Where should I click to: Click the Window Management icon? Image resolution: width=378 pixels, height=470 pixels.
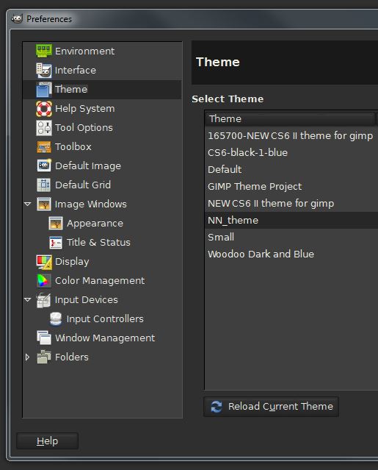tap(43, 338)
